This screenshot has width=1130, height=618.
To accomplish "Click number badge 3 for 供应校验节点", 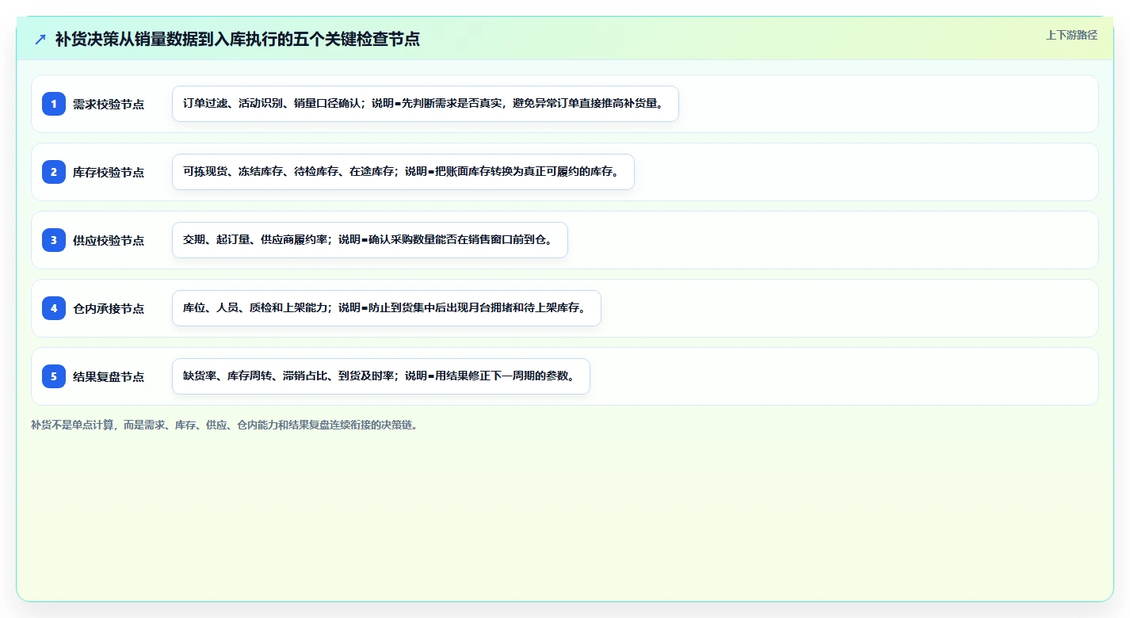I will [54, 240].
